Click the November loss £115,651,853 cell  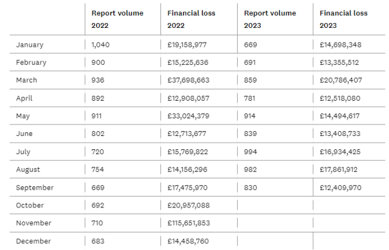point(188,223)
